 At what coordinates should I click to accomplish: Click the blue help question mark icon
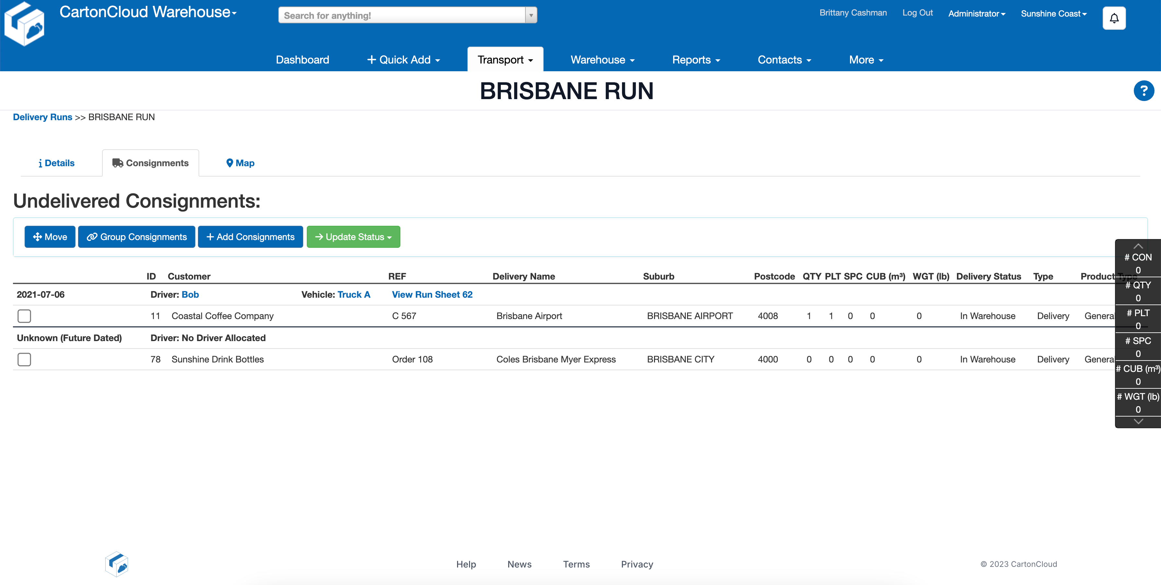1144,91
